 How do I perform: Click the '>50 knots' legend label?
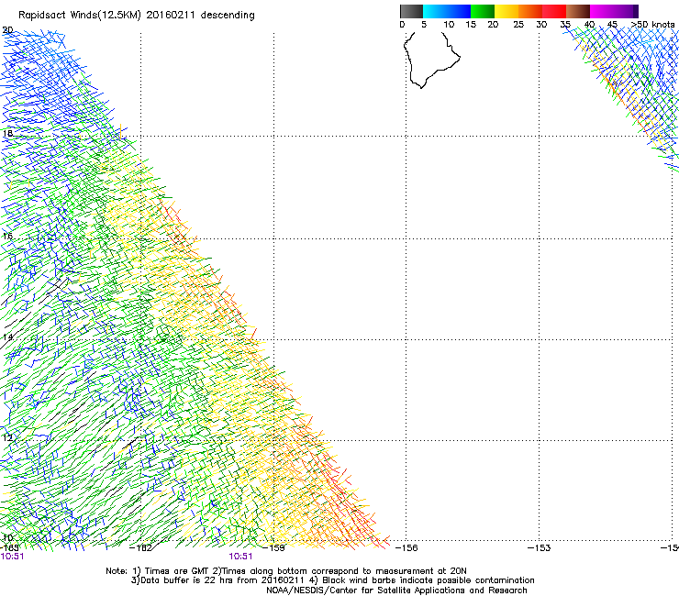652,25
